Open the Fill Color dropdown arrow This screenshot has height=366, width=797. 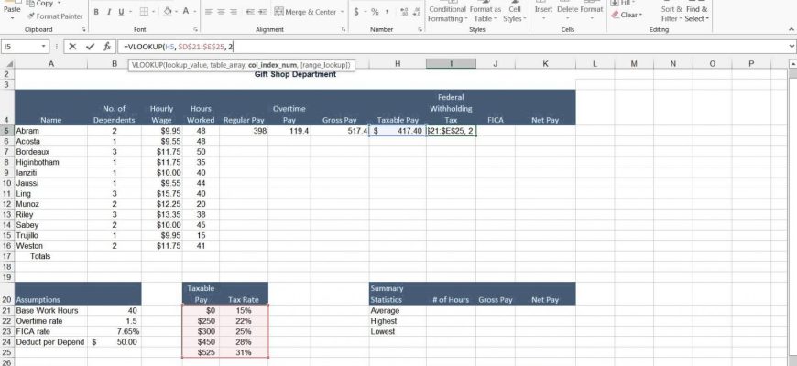pyautogui.click(x=176, y=12)
